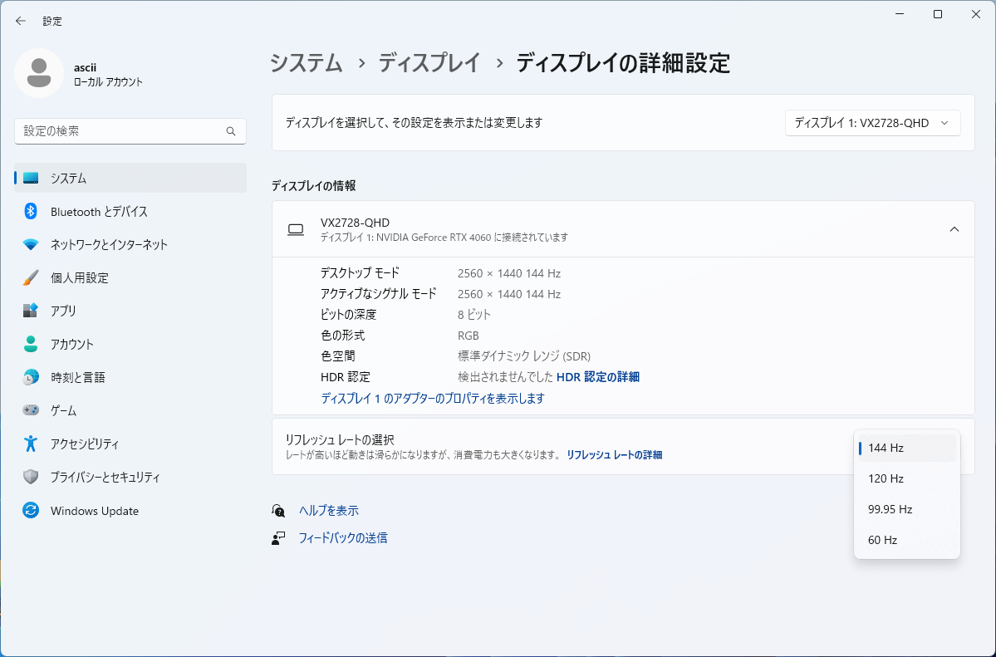Click the 設定の検索 search field
The width and height of the screenshot is (996, 657).
(x=120, y=131)
